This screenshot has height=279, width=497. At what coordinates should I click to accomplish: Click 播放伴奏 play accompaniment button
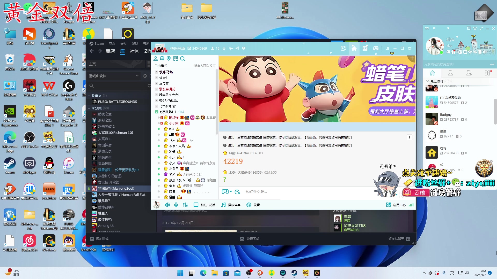pyautogui.click(x=231, y=205)
